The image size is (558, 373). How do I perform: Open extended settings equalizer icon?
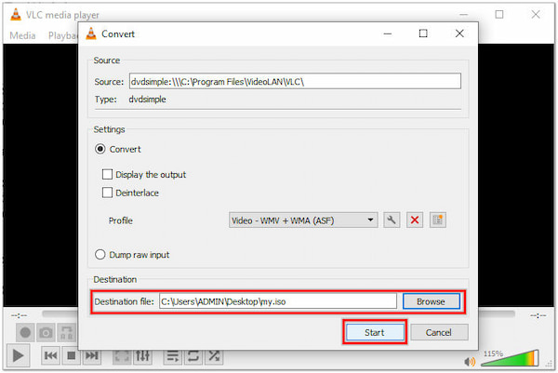(x=142, y=355)
